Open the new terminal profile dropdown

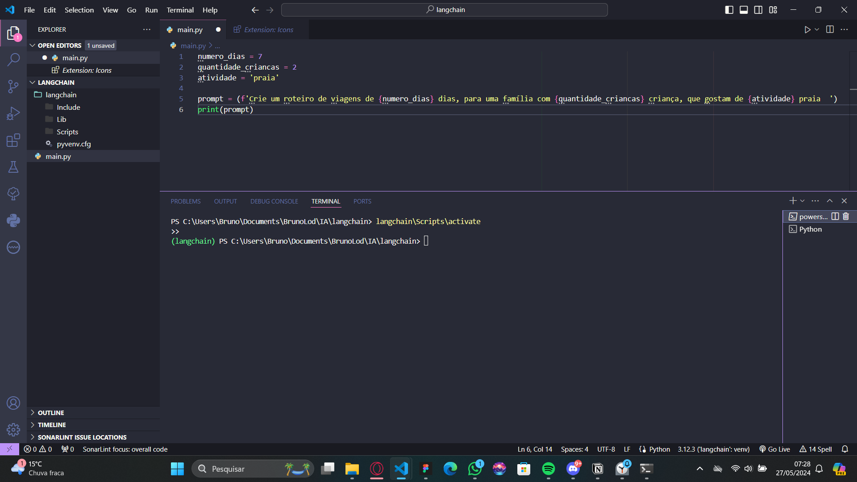(802, 201)
